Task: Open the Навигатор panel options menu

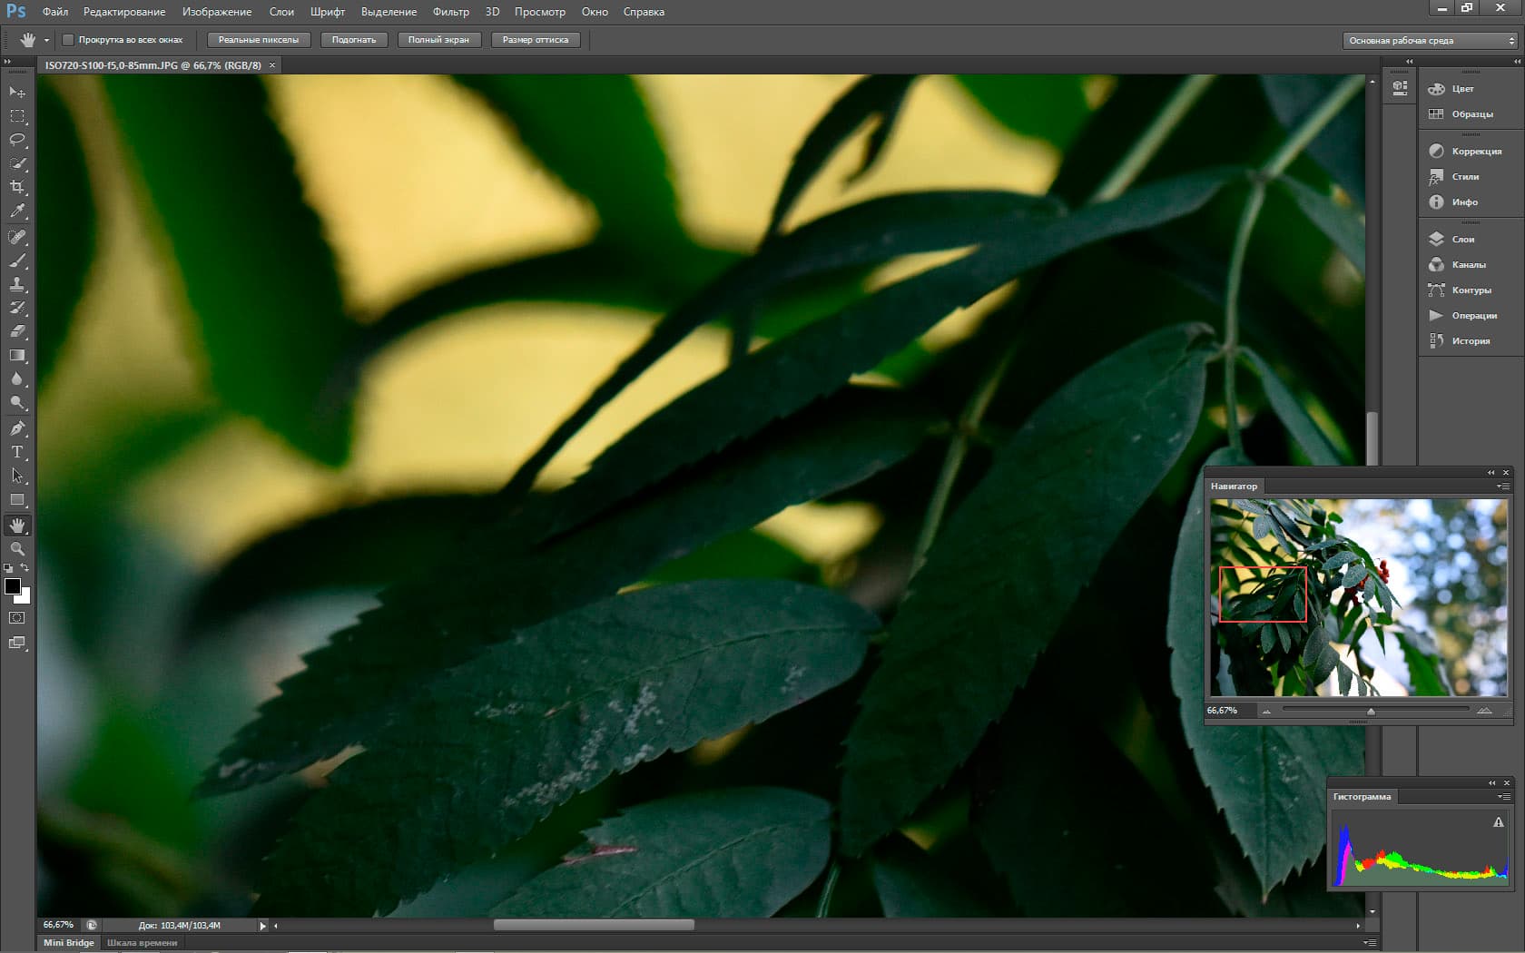Action: pyautogui.click(x=1503, y=486)
